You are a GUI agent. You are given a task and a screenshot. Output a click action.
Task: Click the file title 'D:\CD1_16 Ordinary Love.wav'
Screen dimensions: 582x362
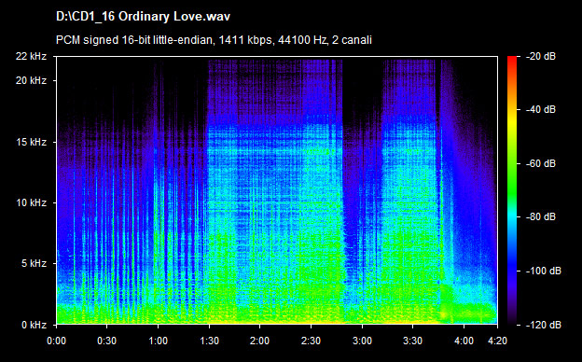(143, 17)
